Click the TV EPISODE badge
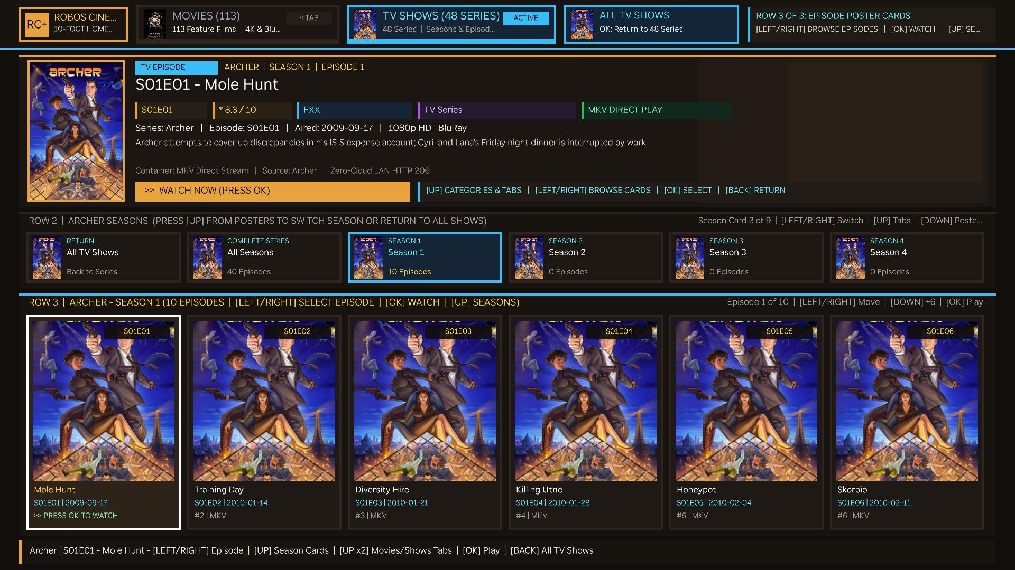 (177, 68)
